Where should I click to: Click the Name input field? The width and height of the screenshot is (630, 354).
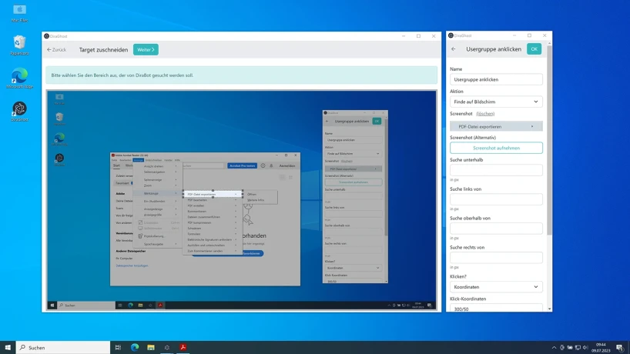click(x=496, y=79)
